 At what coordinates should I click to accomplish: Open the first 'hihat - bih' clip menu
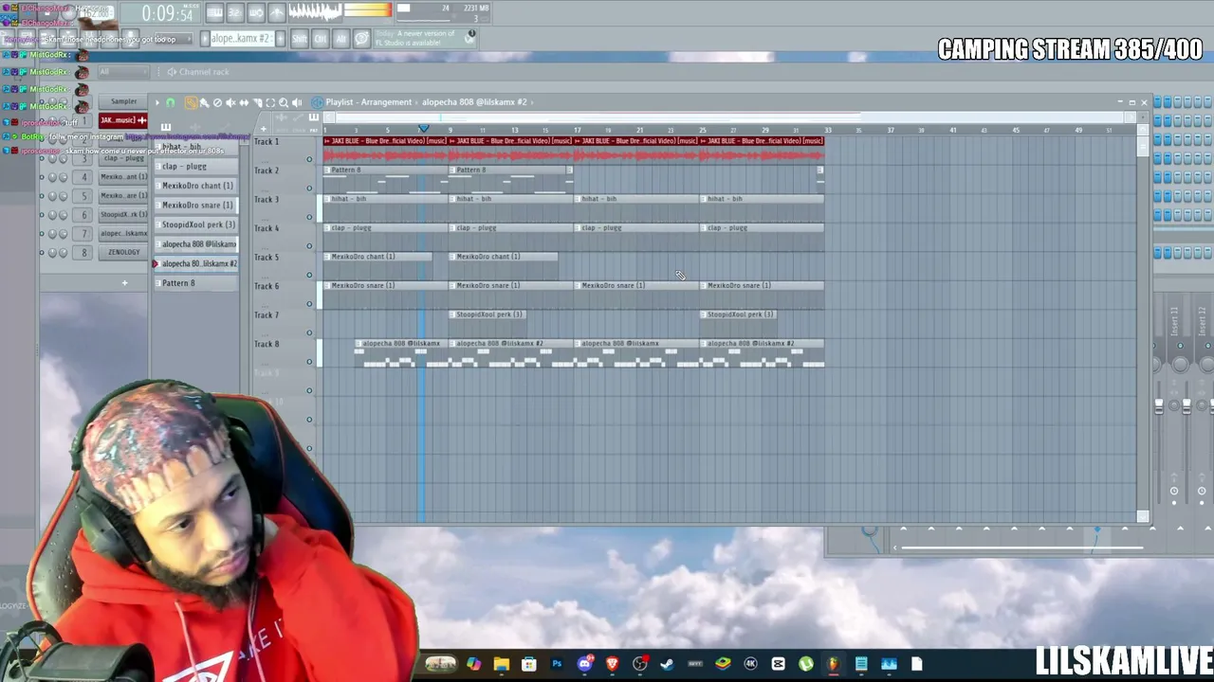click(x=327, y=199)
